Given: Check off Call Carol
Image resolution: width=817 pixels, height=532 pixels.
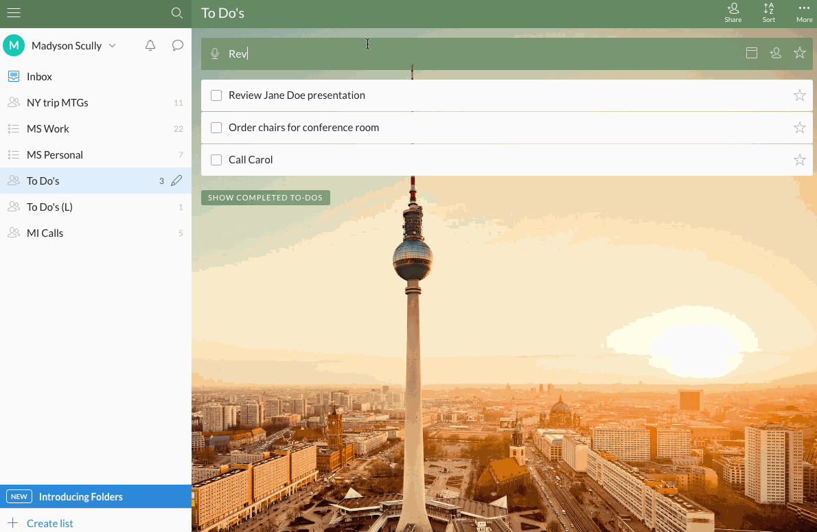Looking at the screenshot, I should tap(216, 160).
